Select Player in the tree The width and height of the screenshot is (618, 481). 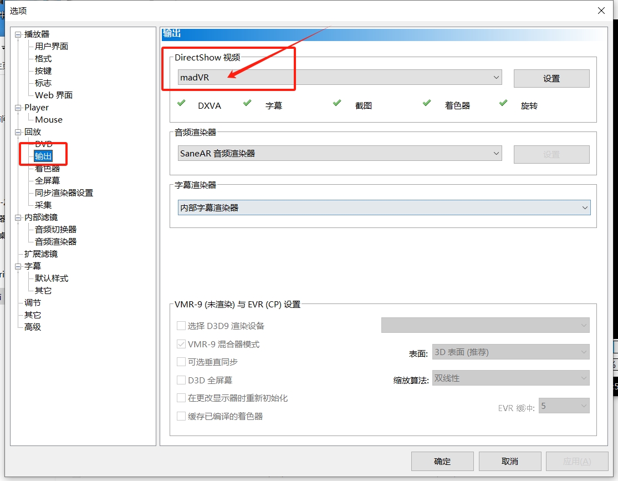(36, 108)
